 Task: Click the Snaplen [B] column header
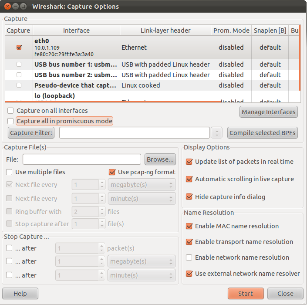tap(270, 30)
